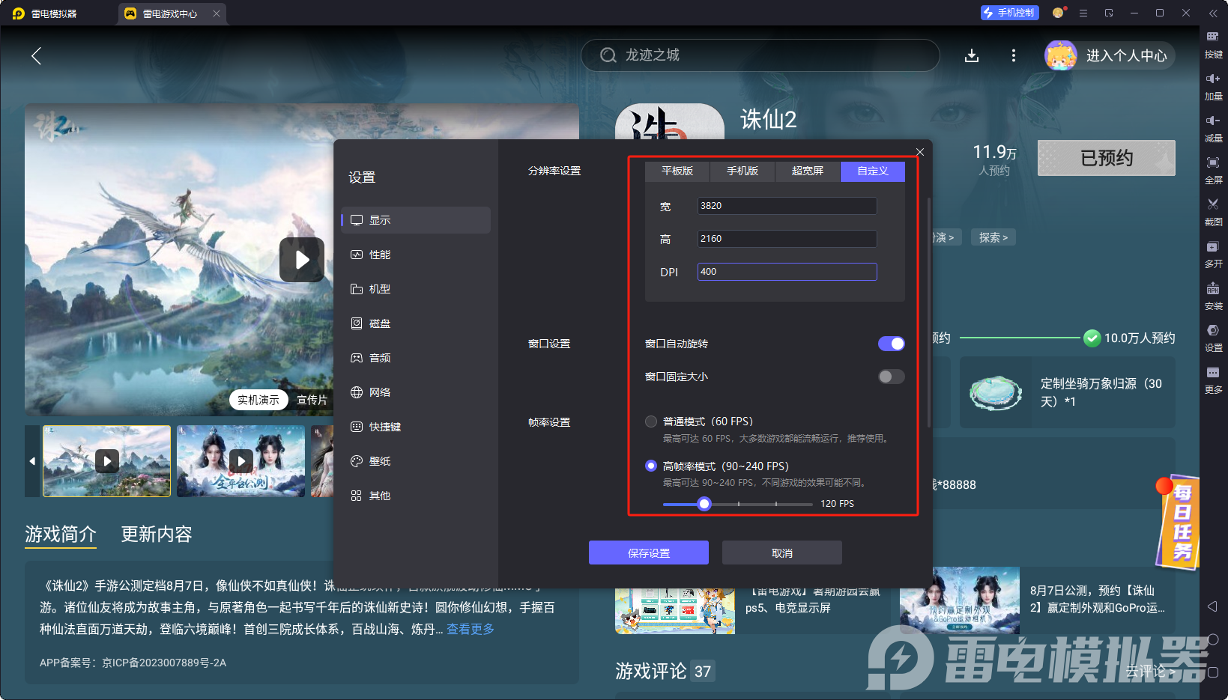Open 音频 audio settings in the settings panel
This screenshot has width=1228, height=700.
point(378,357)
